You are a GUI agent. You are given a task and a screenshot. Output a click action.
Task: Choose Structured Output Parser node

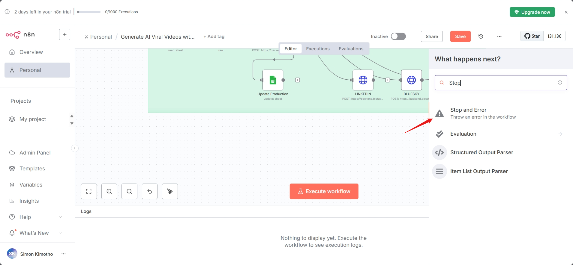pos(500,152)
